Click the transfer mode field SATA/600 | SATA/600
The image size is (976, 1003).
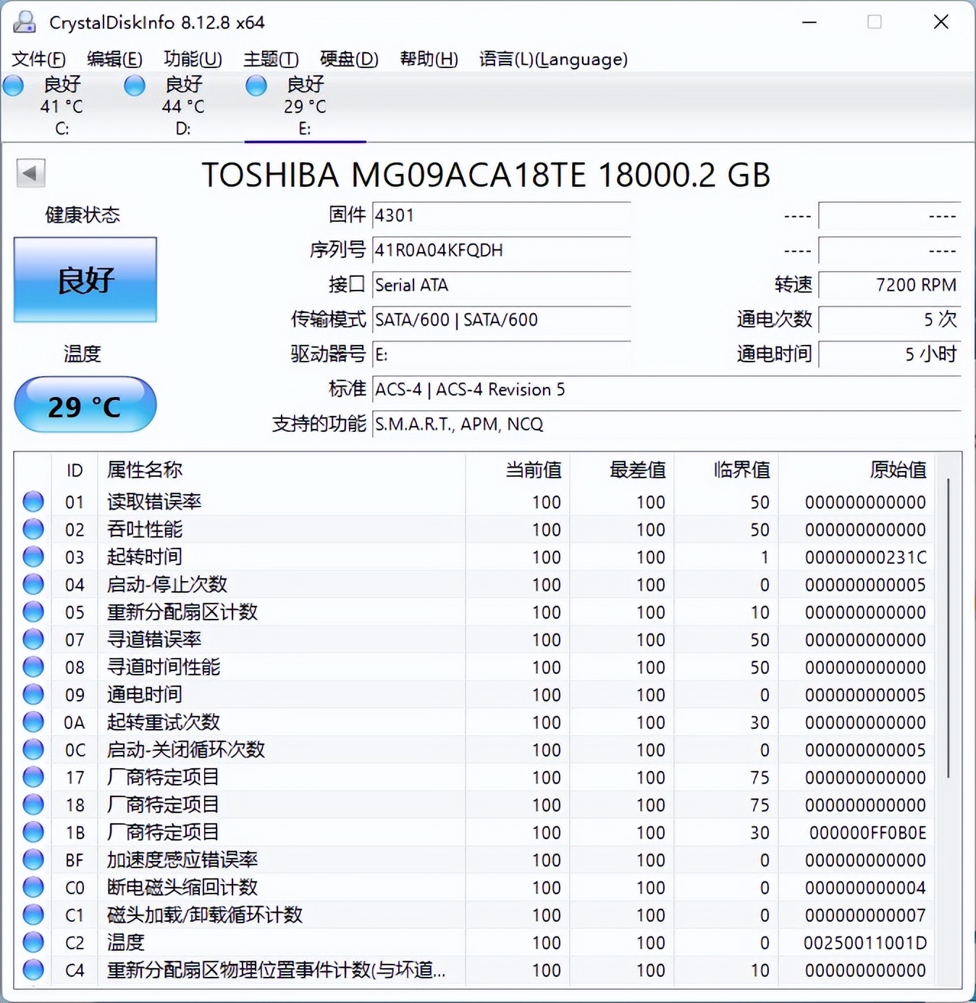(501, 320)
